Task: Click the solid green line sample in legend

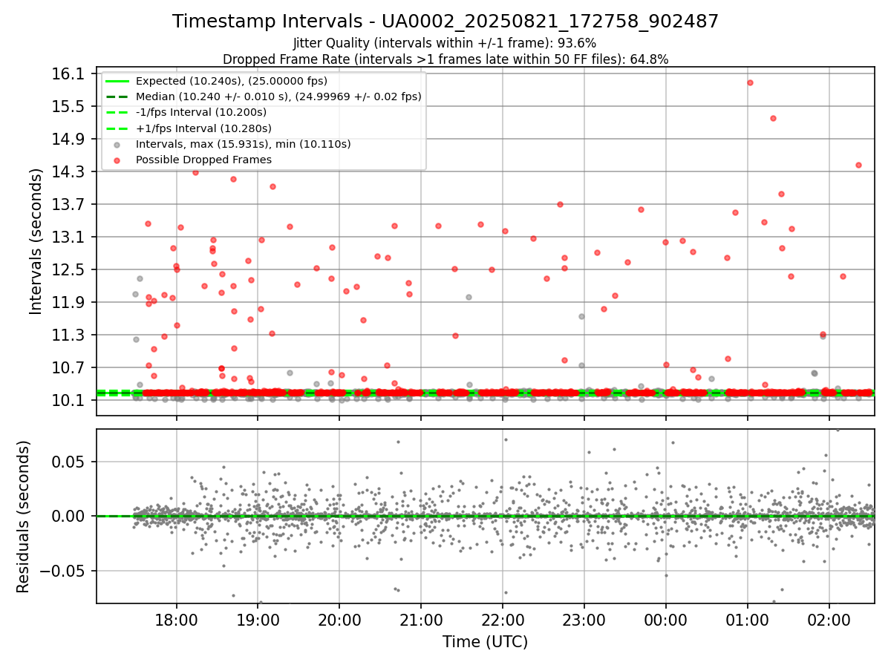Action: (117, 81)
